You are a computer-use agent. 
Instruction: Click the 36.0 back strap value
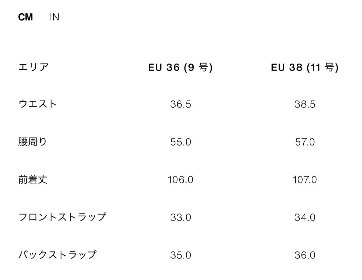[306, 255]
